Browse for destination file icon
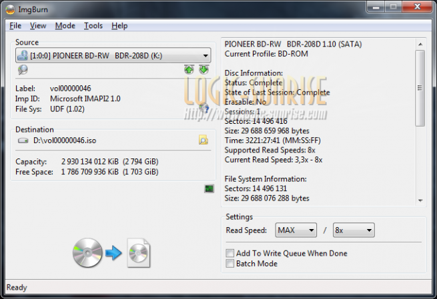Viewport: 437px width, 299px height. tap(203, 140)
